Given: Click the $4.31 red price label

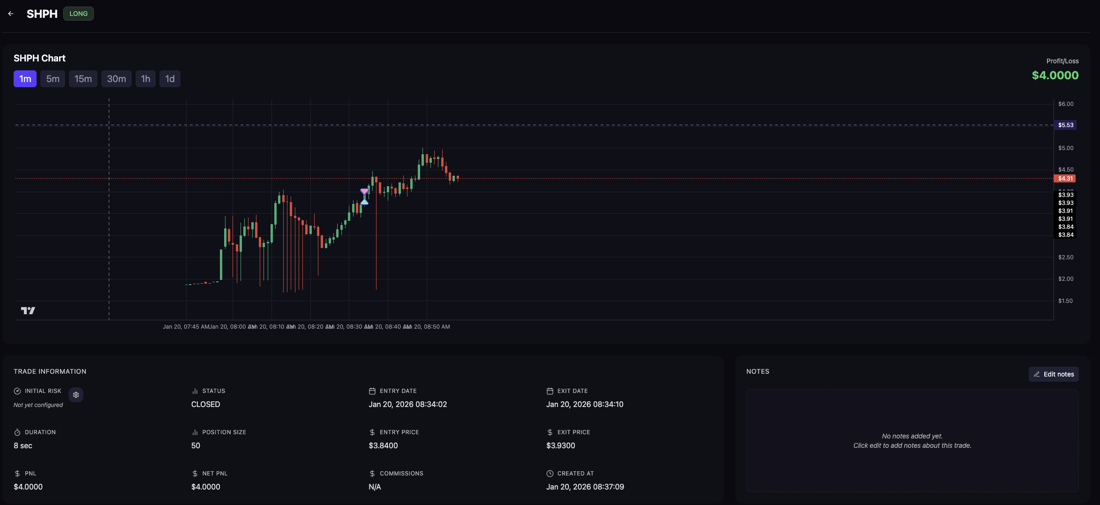Looking at the screenshot, I should (x=1065, y=179).
